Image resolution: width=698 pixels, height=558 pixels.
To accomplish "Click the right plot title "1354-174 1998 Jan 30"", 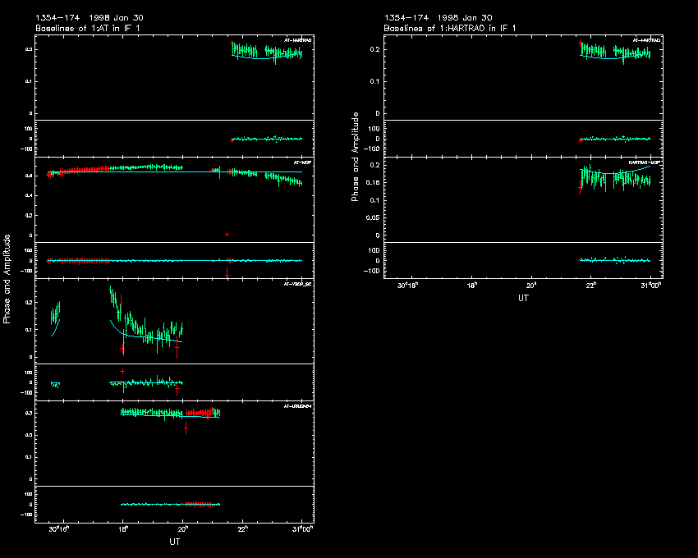I will click(438, 18).
